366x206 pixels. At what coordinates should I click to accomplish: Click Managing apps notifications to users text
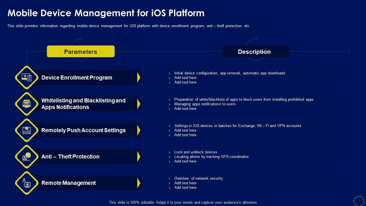(x=205, y=104)
